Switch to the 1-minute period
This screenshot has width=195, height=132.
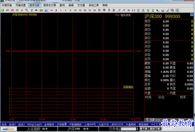61,10
